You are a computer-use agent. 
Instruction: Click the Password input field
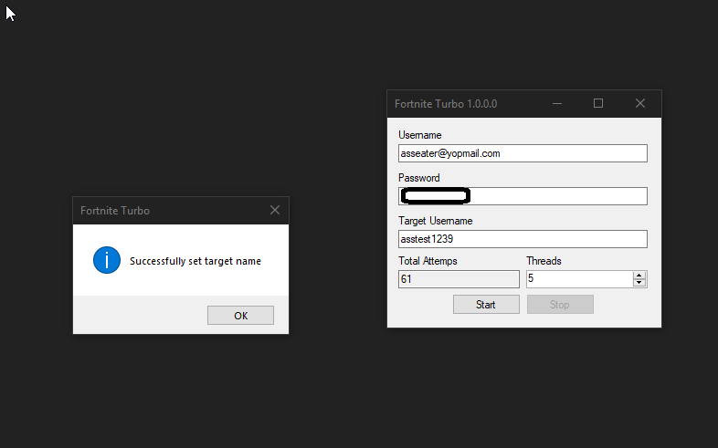pos(523,196)
